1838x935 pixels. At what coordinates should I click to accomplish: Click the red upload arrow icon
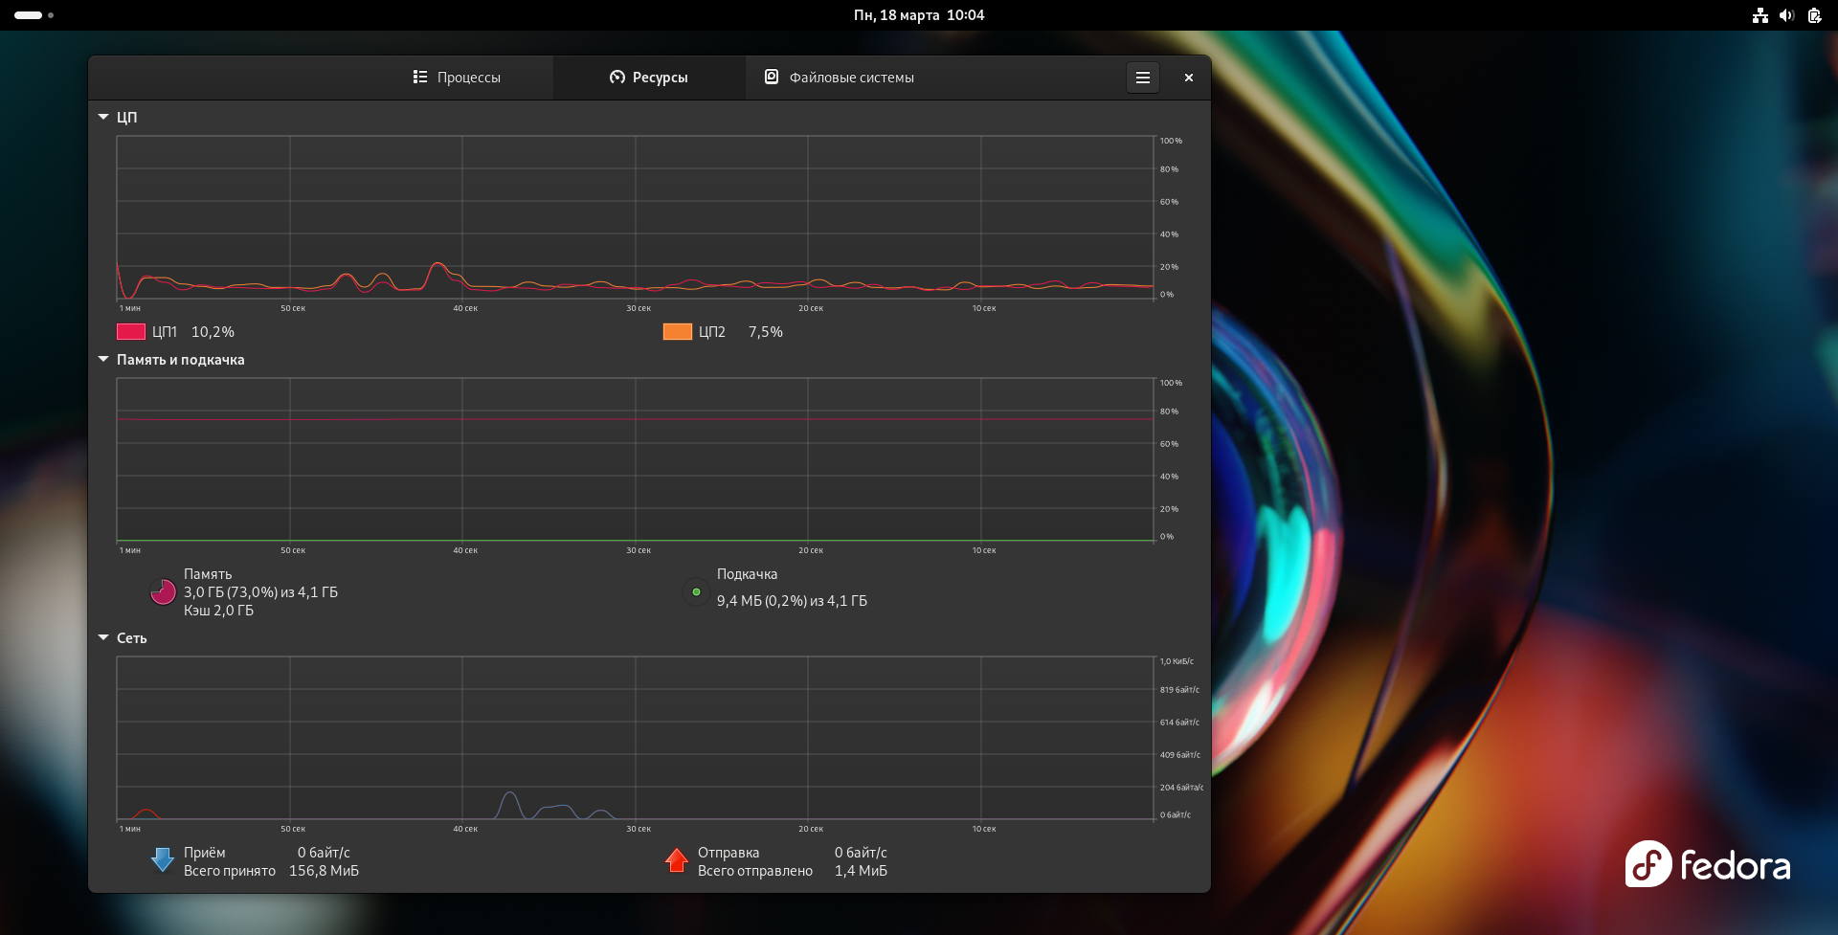coord(677,860)
